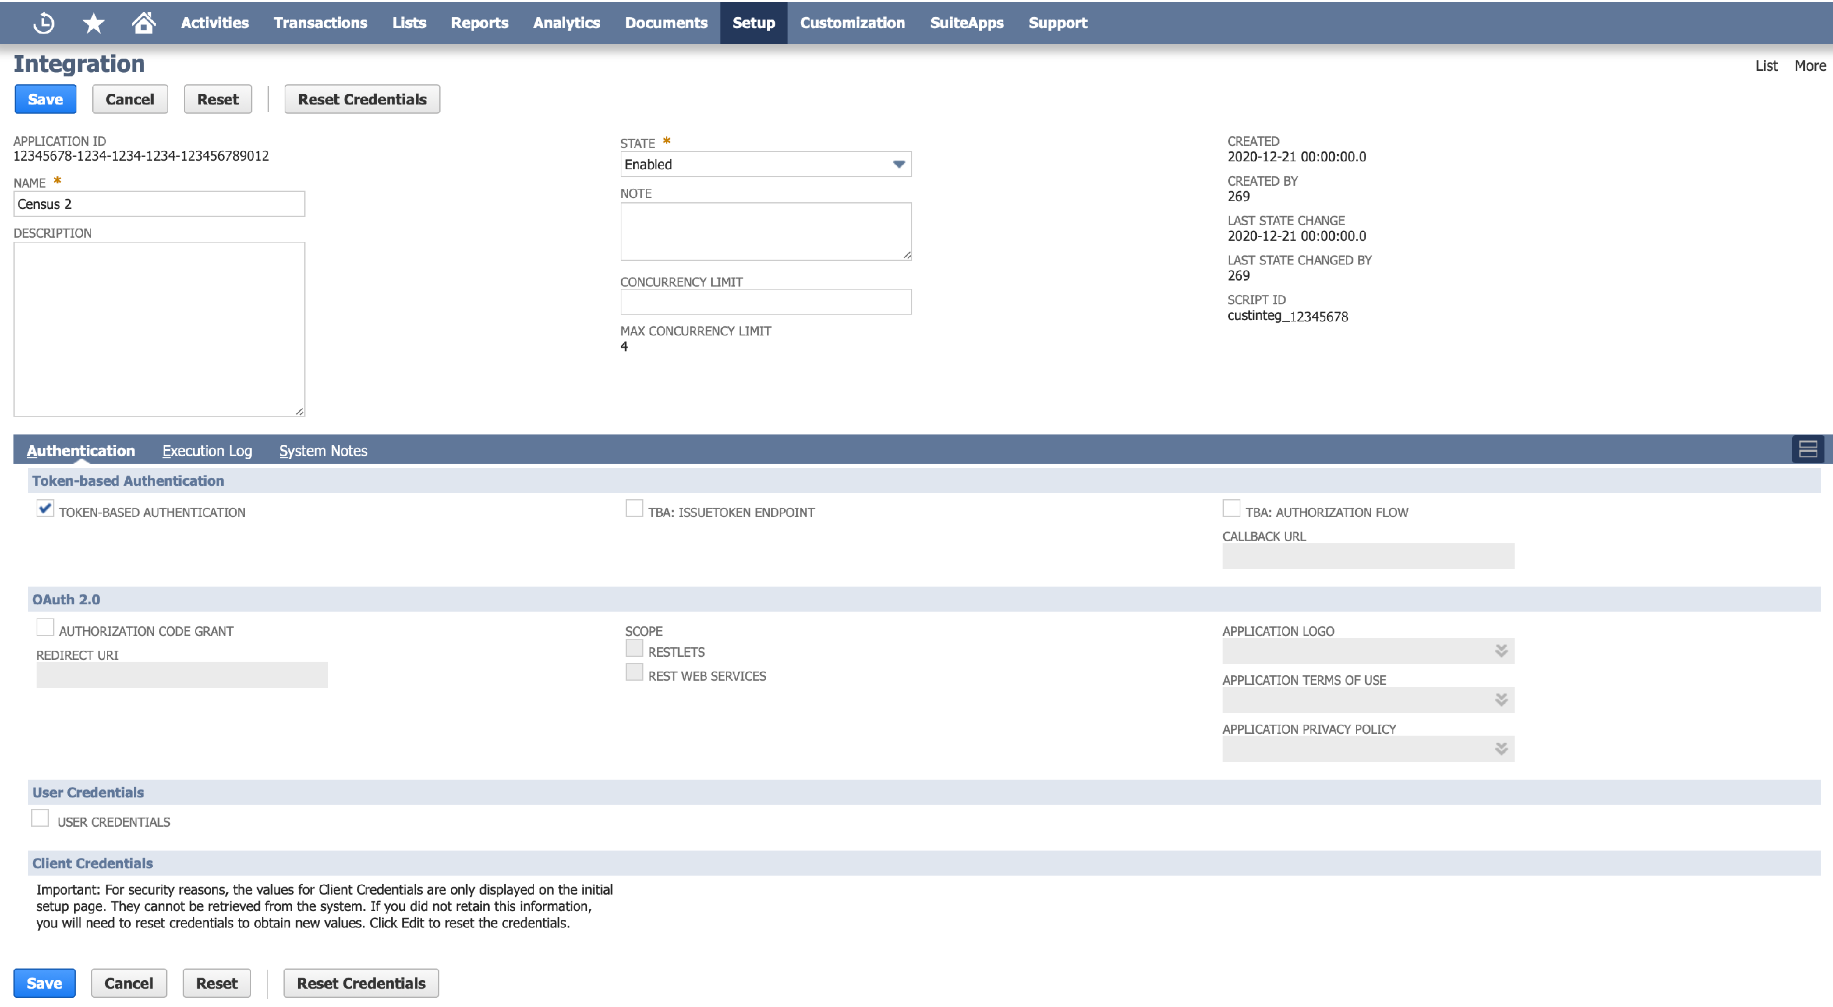Image resolution: width=1833 pixels, height=1007 pixels.
Task: Click the Concurrency Limit input field
Action: click(765, 302)
